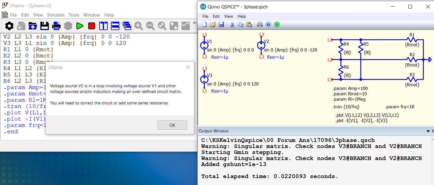Click '.plot V(L1,L2) V(L2,L3) V(L3,L1)' directive
The image size is (434, 185).
click(367, 115)
